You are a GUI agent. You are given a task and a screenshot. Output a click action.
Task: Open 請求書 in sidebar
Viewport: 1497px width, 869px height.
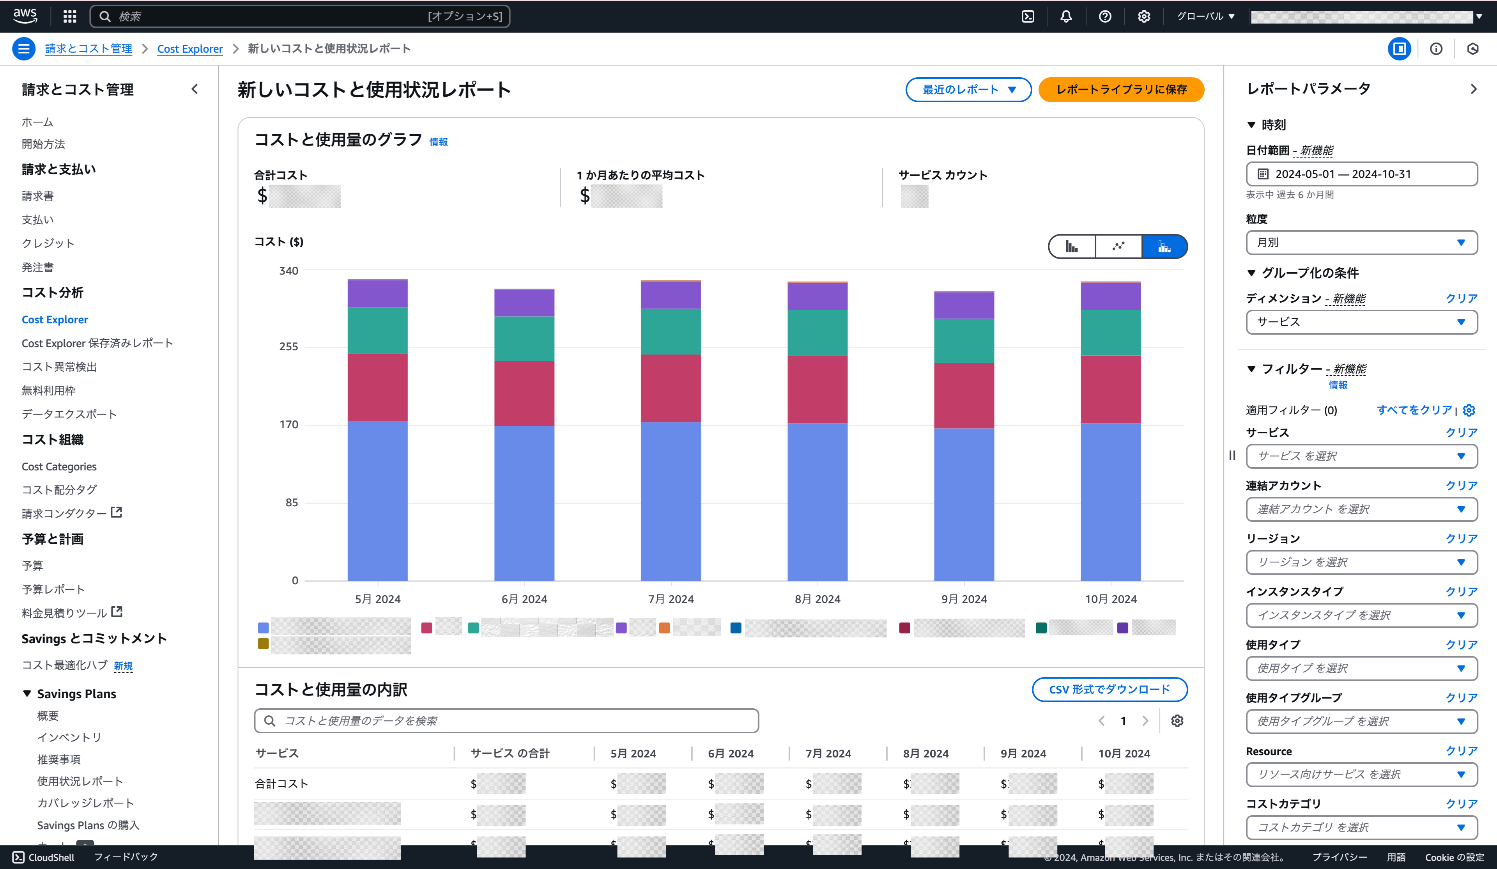pos(37,195)
